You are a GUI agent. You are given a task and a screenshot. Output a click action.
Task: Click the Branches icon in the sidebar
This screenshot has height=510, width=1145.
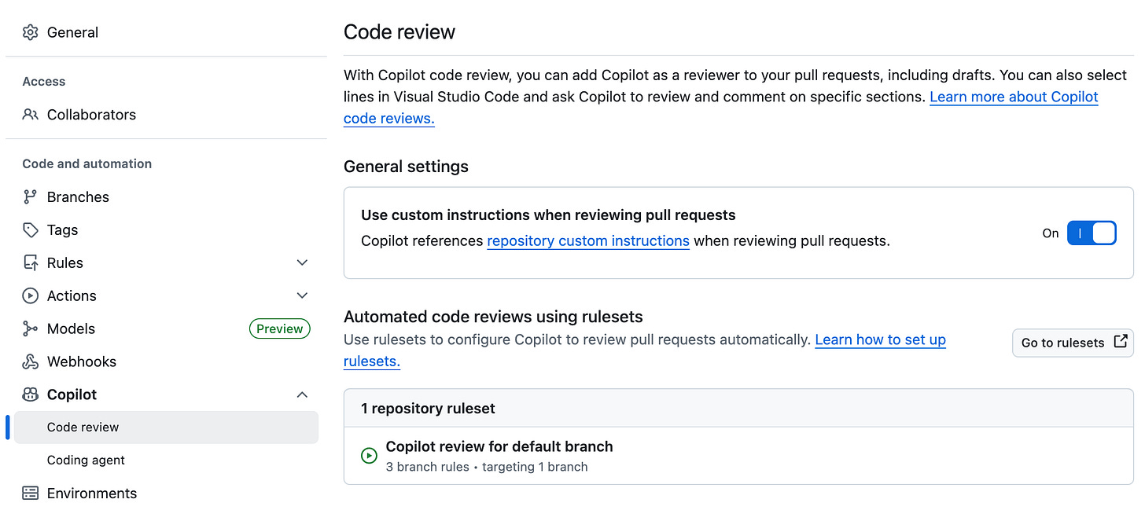coord(30,196)
